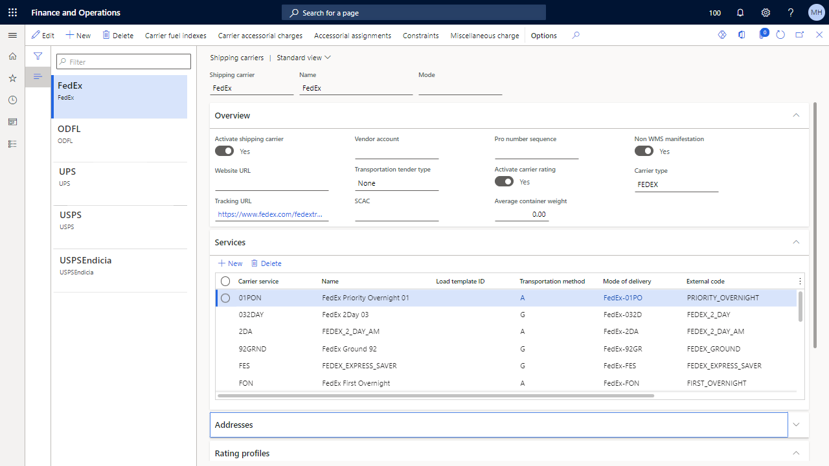Open Transportation tender type dropdown
This screenshot has height=466, width=829.
[397, 183]
